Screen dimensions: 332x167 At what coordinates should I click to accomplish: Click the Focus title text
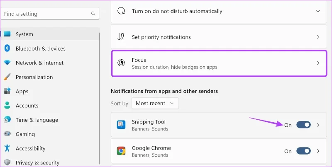[x=139, y=60]
